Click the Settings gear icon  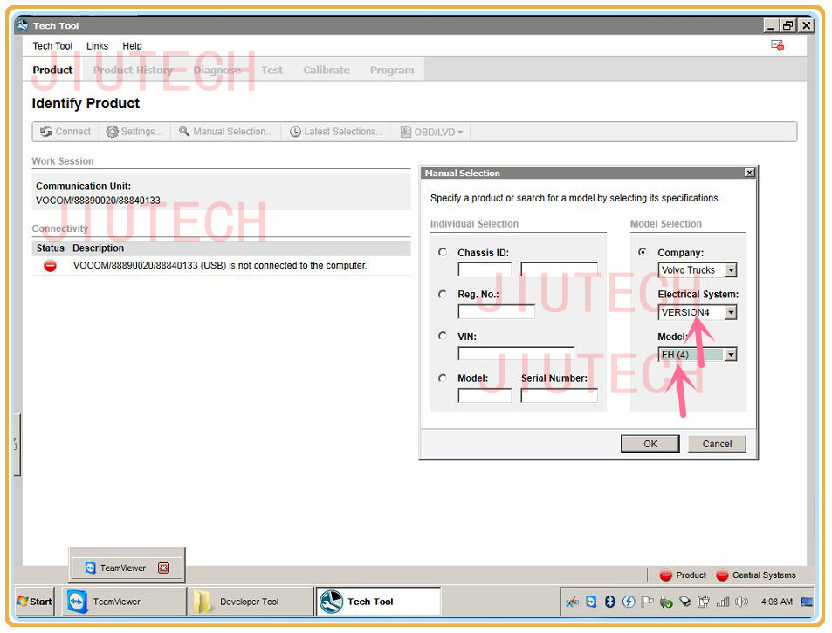click(112, 132)
